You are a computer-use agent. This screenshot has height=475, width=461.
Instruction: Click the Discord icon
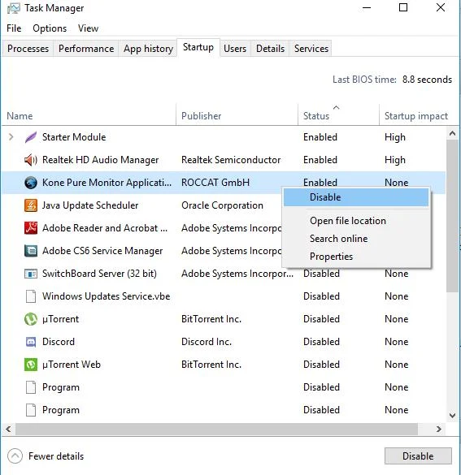click(x=31, y=342)
